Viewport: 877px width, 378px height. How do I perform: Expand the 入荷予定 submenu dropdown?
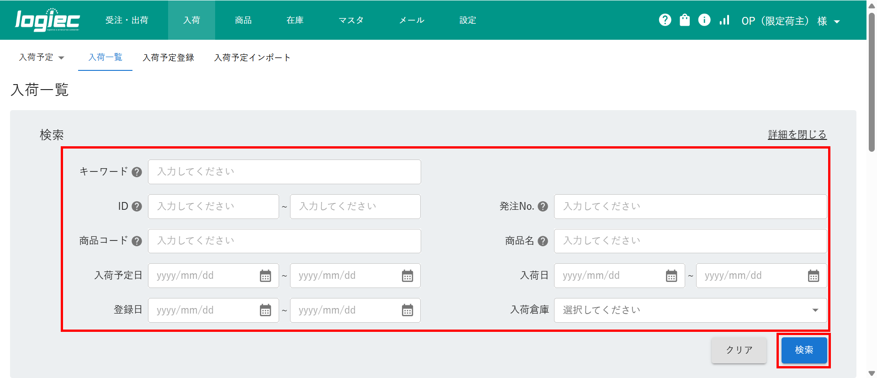click(42, 58)
